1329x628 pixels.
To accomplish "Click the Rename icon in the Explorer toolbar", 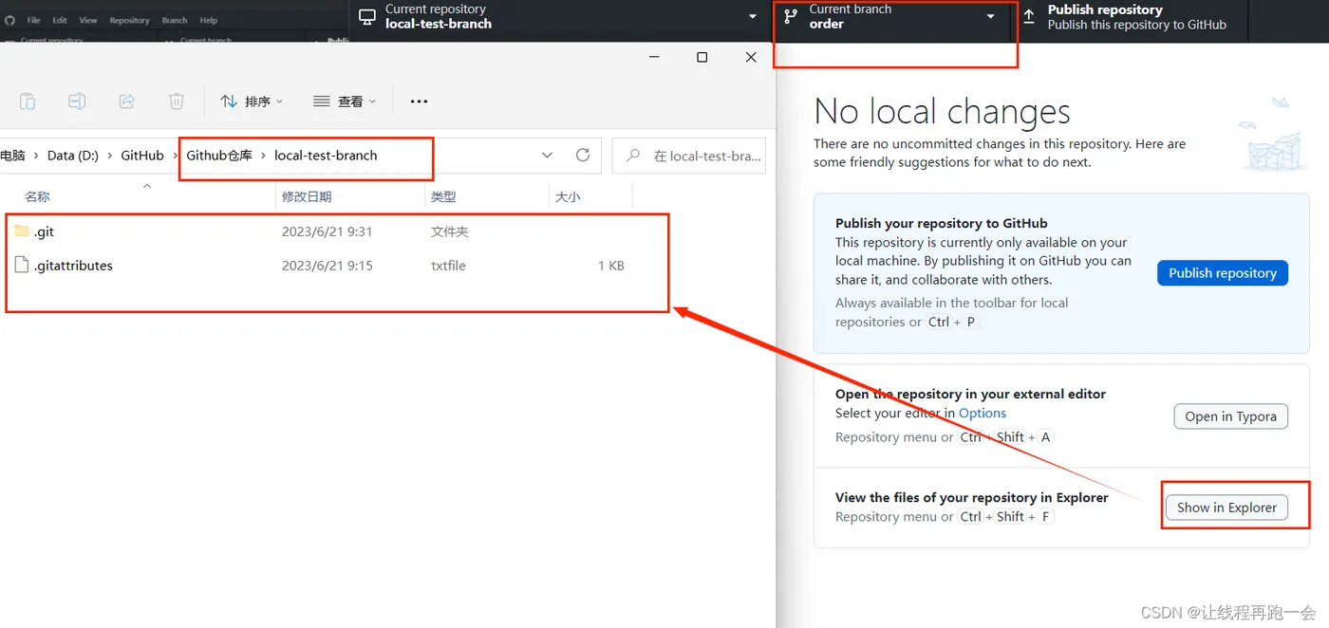I will [x=77, y=101].
